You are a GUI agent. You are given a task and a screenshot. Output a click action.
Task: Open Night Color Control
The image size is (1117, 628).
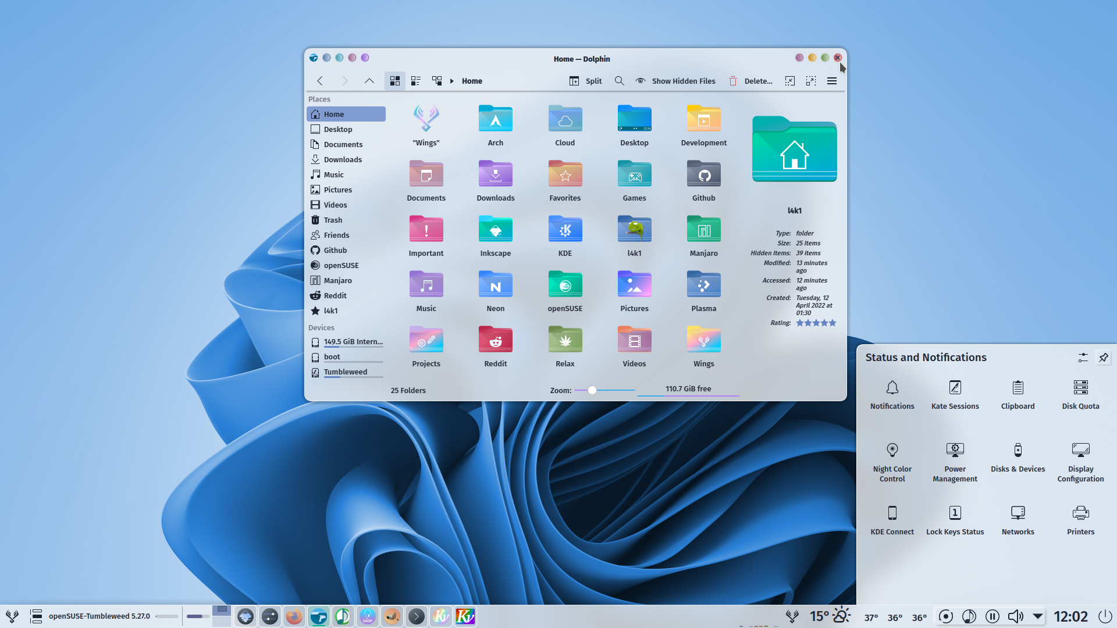pyautogui.click(x=892, y=462)
